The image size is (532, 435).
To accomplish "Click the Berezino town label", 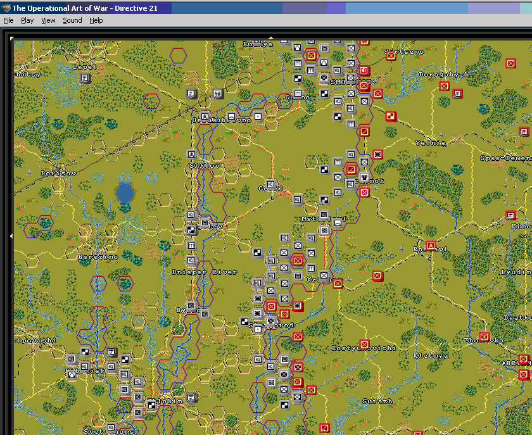I will (98, 257).
